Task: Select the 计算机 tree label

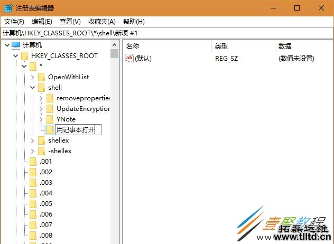Action: [x=32, y=45]
